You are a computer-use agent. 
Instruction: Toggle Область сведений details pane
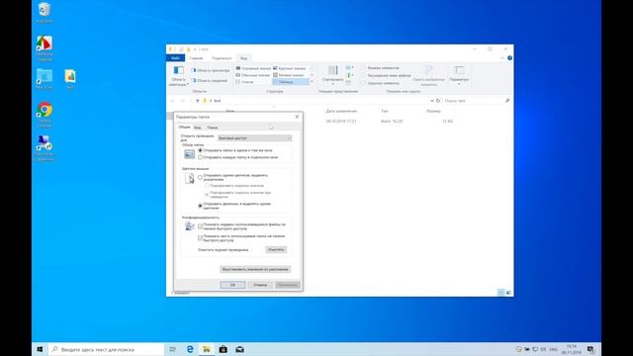coord(209,81)
